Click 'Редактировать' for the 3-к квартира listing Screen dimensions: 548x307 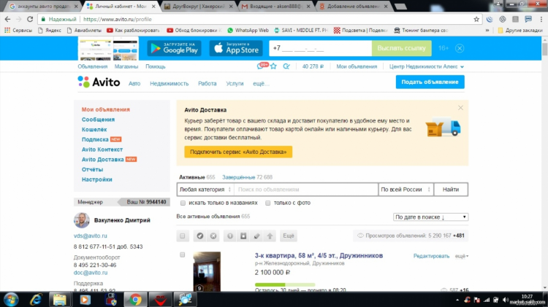point(431,256)
